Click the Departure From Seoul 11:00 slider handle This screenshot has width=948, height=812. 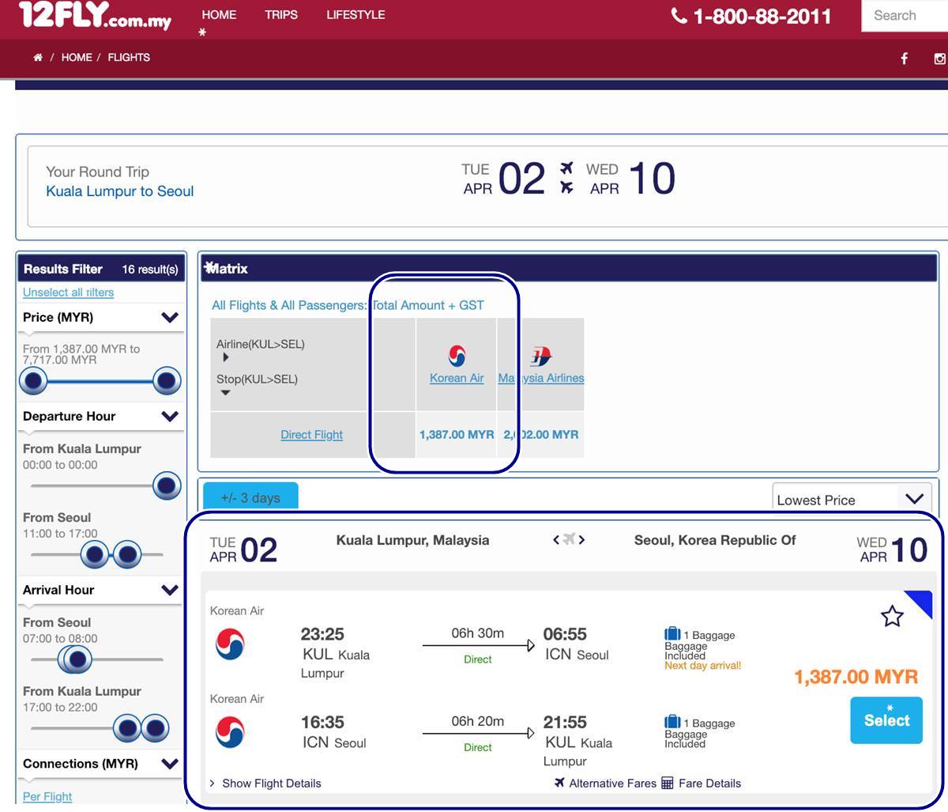tap(95, 554)
